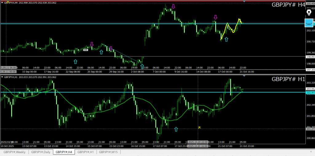Click the chart shift triangle atop the H4 chart
Screen dimensions: 315x156
[x=244, y=2]
